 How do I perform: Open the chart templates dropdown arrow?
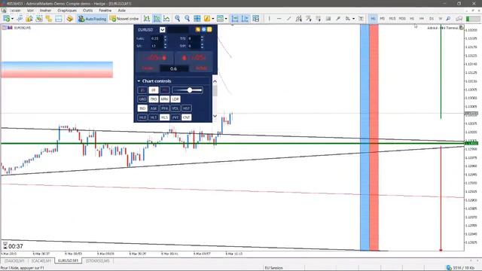coord(226,19)
